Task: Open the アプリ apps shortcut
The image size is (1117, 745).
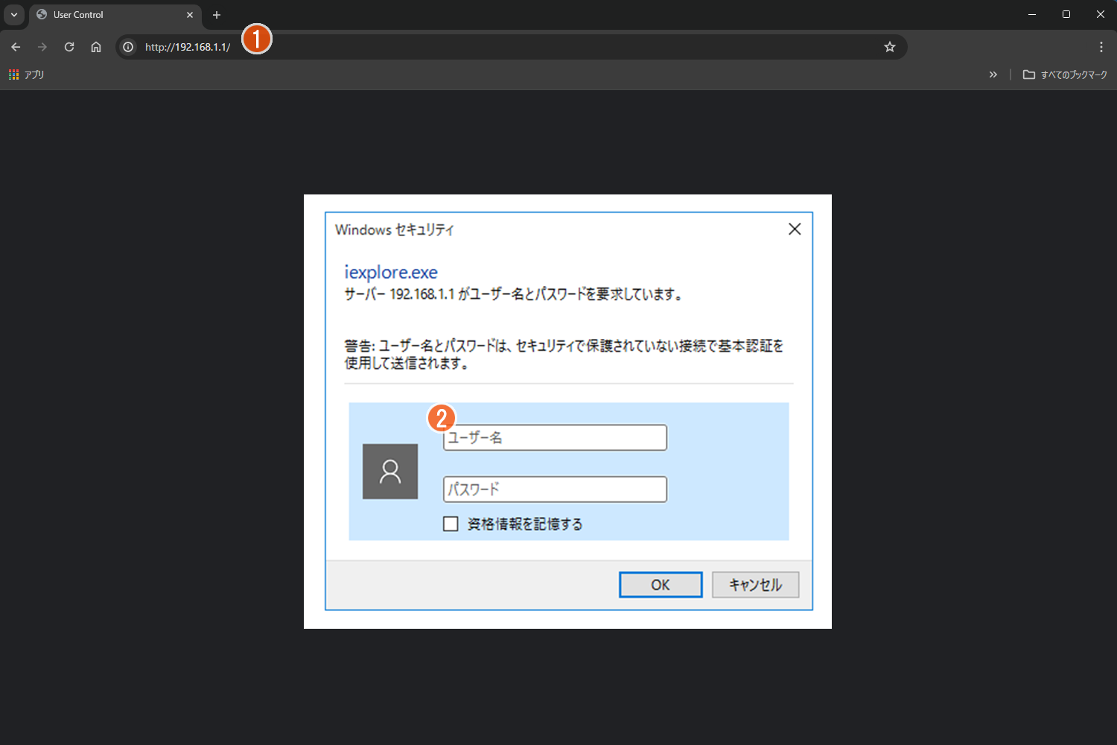Action: [26, 74]
